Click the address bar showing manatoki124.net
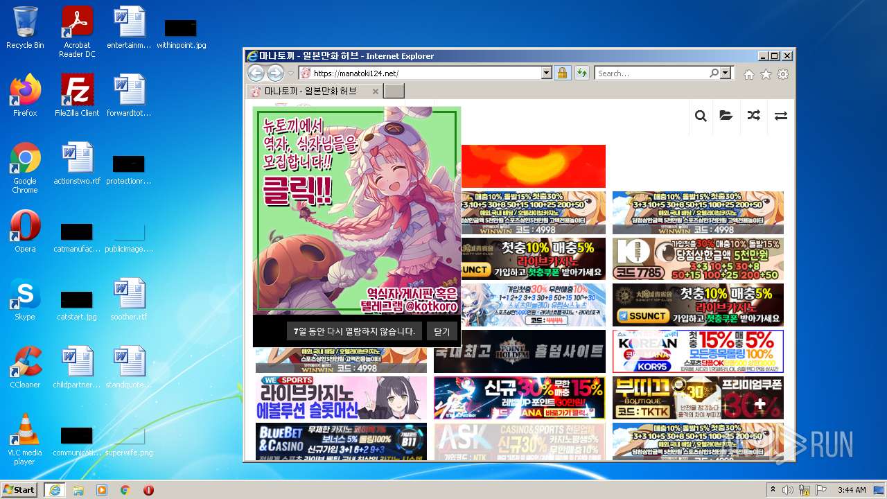 click(x=420, y=73)
